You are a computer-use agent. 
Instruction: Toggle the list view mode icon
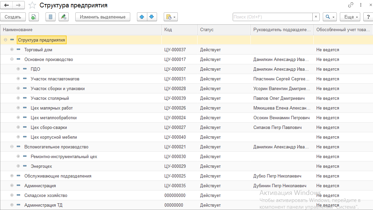(x=50, y=17)
